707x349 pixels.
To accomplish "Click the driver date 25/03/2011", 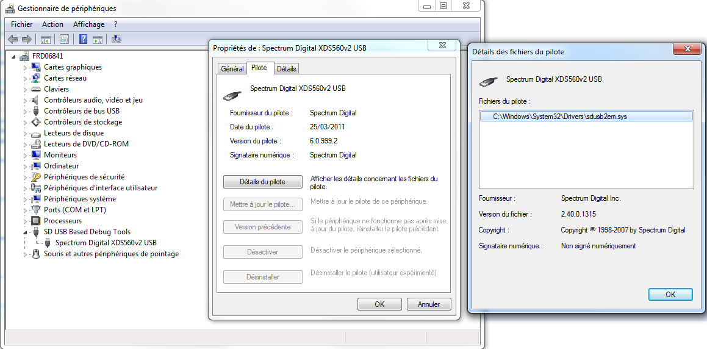I will (x=328, y=127).
